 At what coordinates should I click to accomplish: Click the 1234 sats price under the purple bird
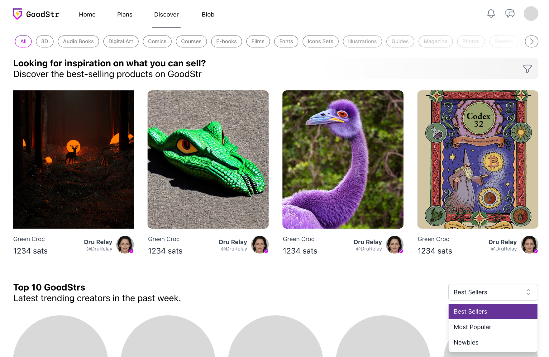[x=300, y=251]
